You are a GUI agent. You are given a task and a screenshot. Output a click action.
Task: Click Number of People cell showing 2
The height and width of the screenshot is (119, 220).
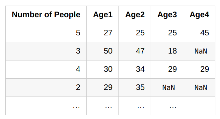(46, 88)
